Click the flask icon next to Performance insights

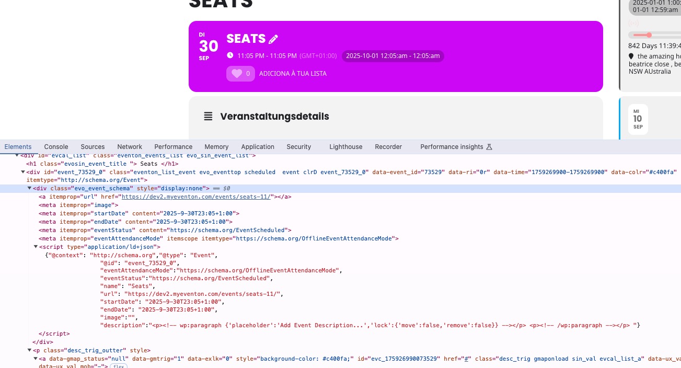tap(489, 147)
